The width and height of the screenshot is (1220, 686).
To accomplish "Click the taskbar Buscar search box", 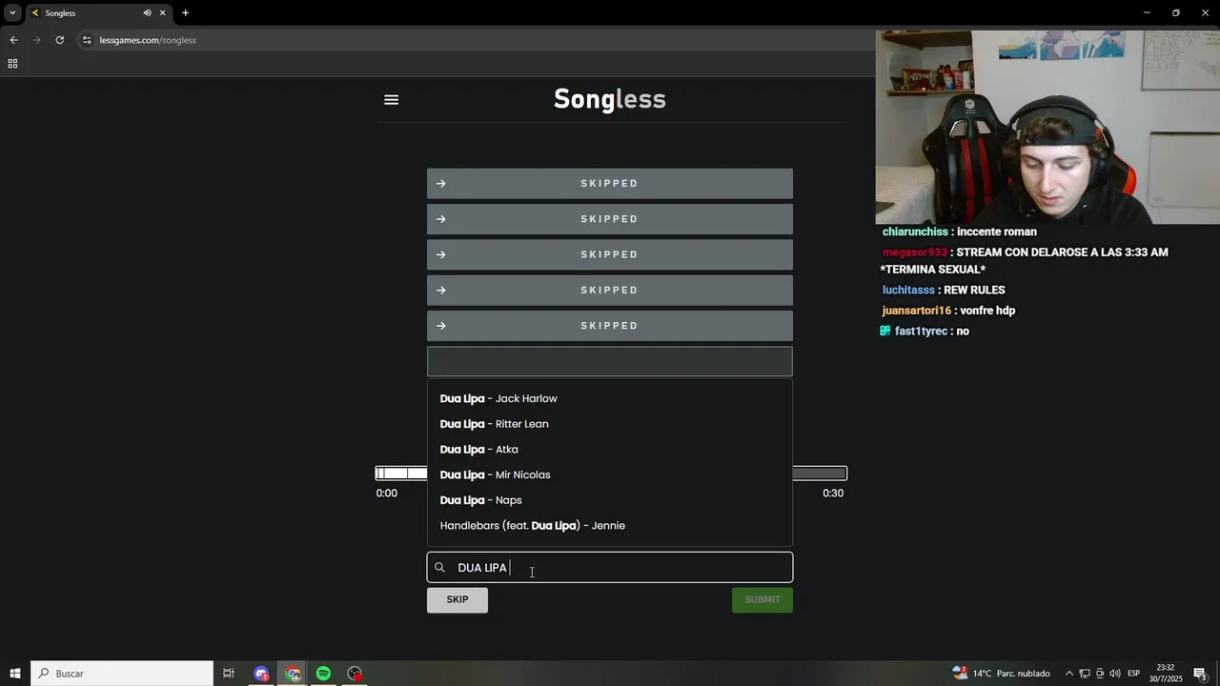I will click(122, 674).
